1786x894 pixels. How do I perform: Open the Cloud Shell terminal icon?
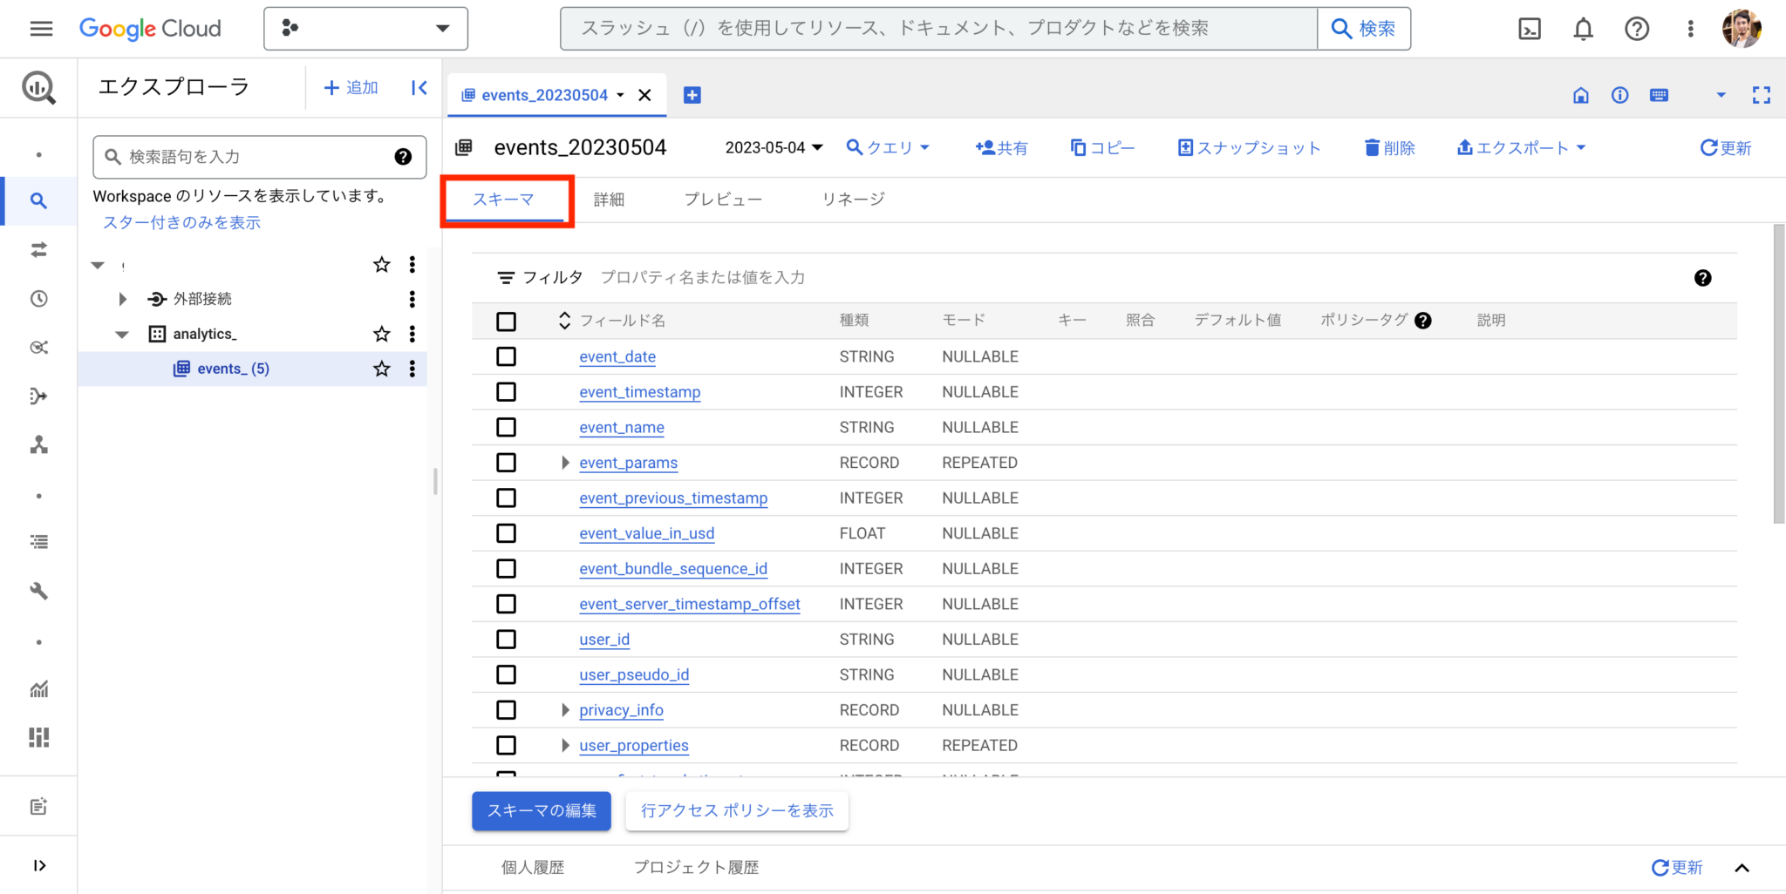point(1529,28)
